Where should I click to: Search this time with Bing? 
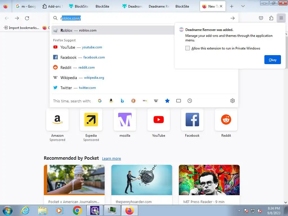click(x=122, y=101)
